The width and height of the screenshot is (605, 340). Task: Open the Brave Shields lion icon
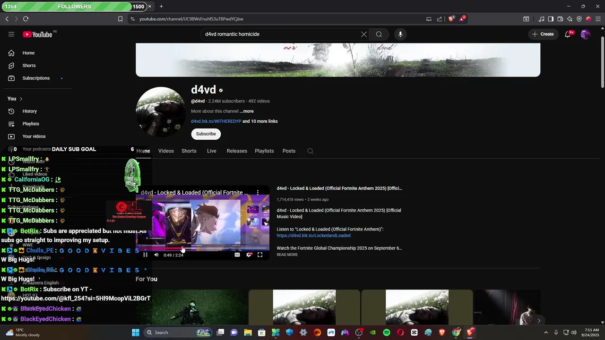point(451,19)
